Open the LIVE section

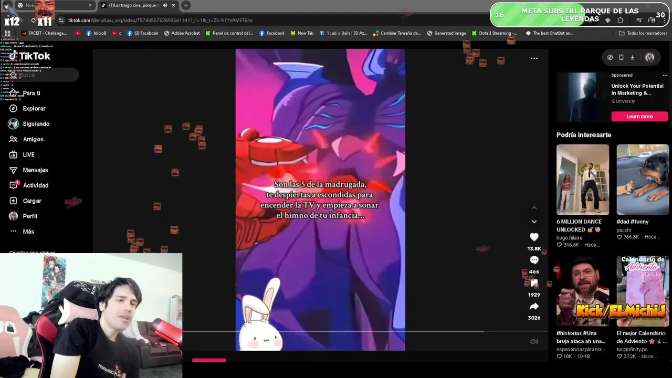pos(22,154)
